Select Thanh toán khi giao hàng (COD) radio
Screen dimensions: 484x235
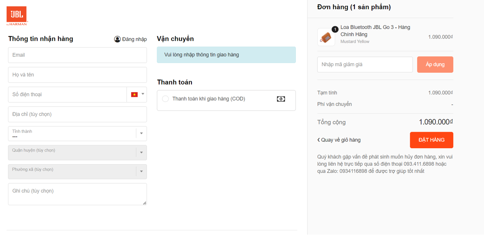(166, 99)
